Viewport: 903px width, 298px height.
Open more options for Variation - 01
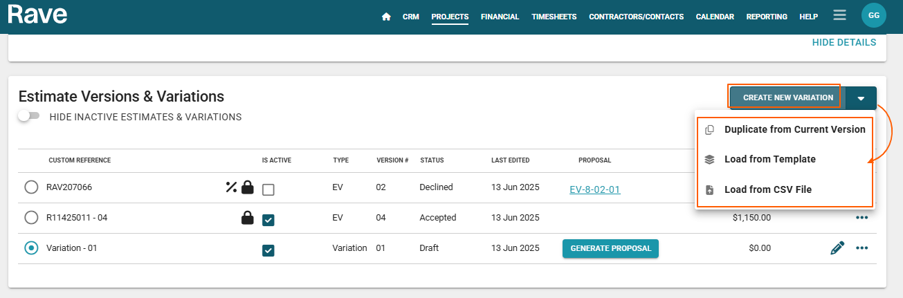click(861, 248)
